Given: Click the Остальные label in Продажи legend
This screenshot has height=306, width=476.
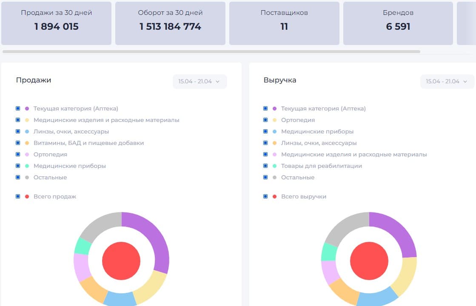Looking at the screenshot, I should click(x=50, y=177).
